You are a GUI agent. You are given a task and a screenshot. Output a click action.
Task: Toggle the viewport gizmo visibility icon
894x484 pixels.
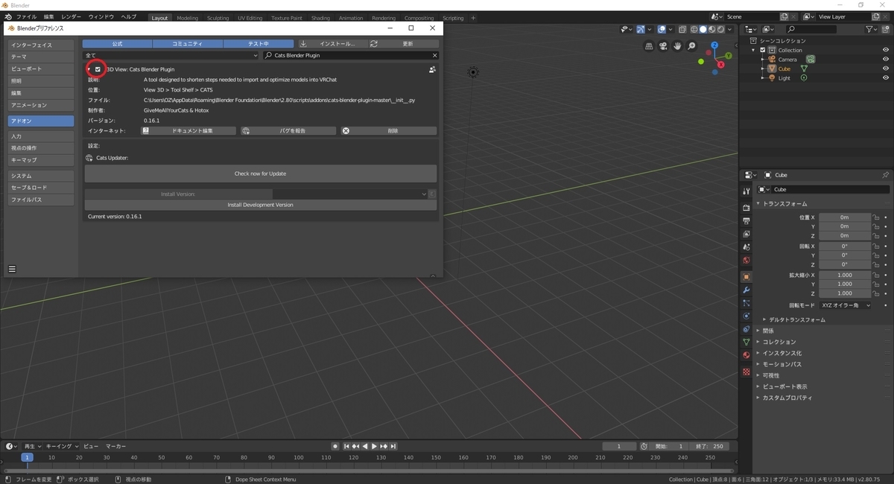pyautogui.click(x=639, y=29)
